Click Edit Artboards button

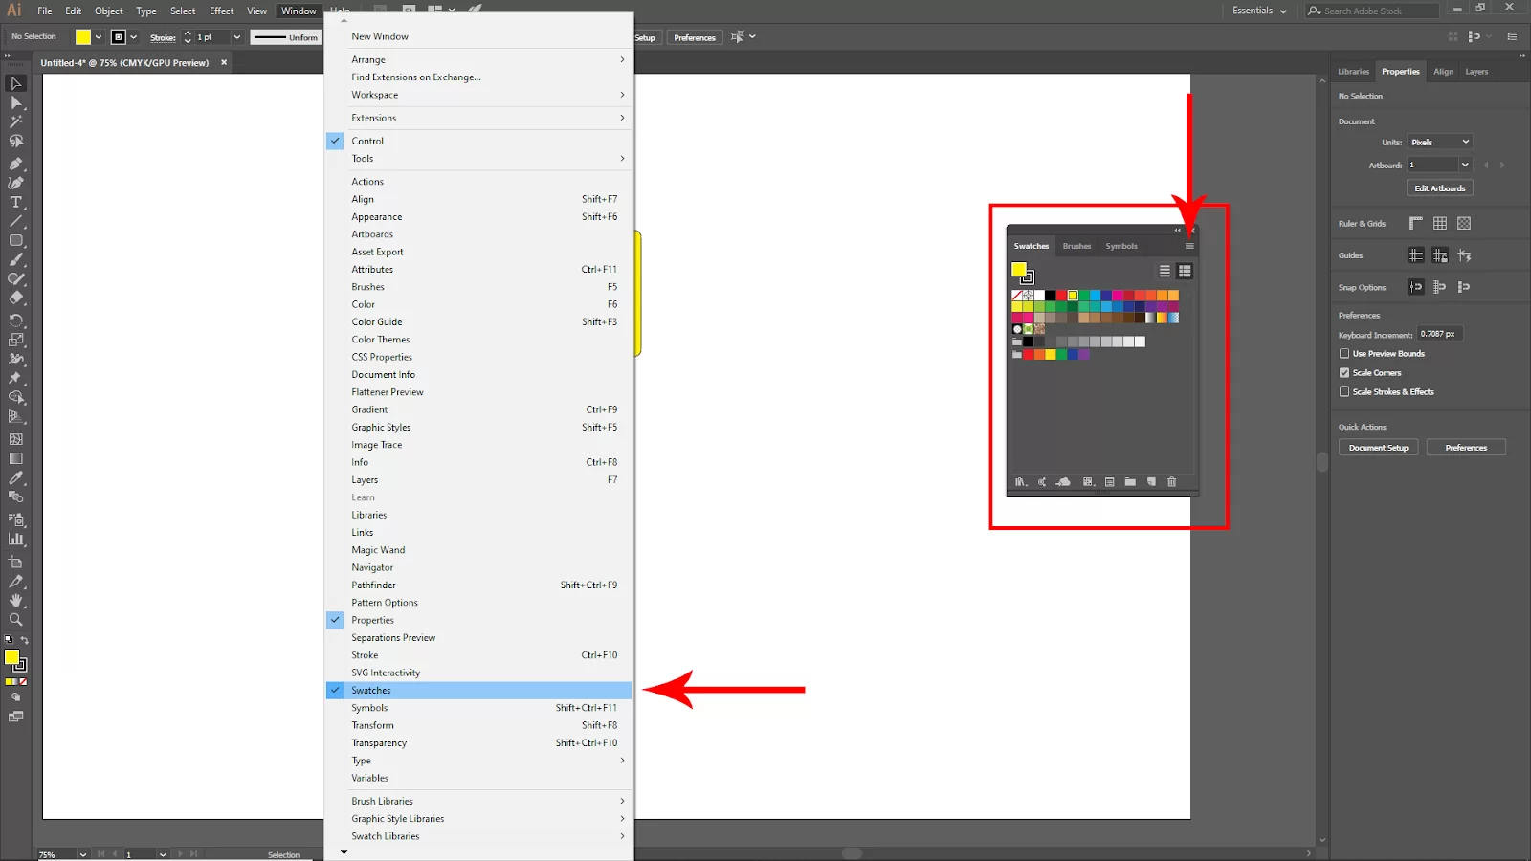[1439, 188]
